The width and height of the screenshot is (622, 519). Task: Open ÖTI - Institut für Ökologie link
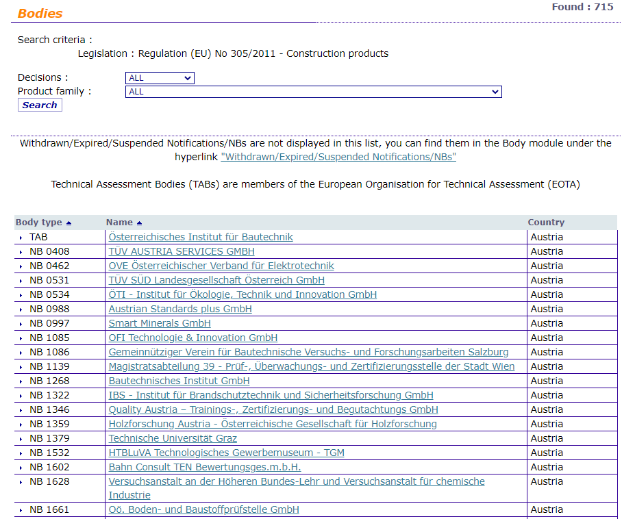pos(242,294)
